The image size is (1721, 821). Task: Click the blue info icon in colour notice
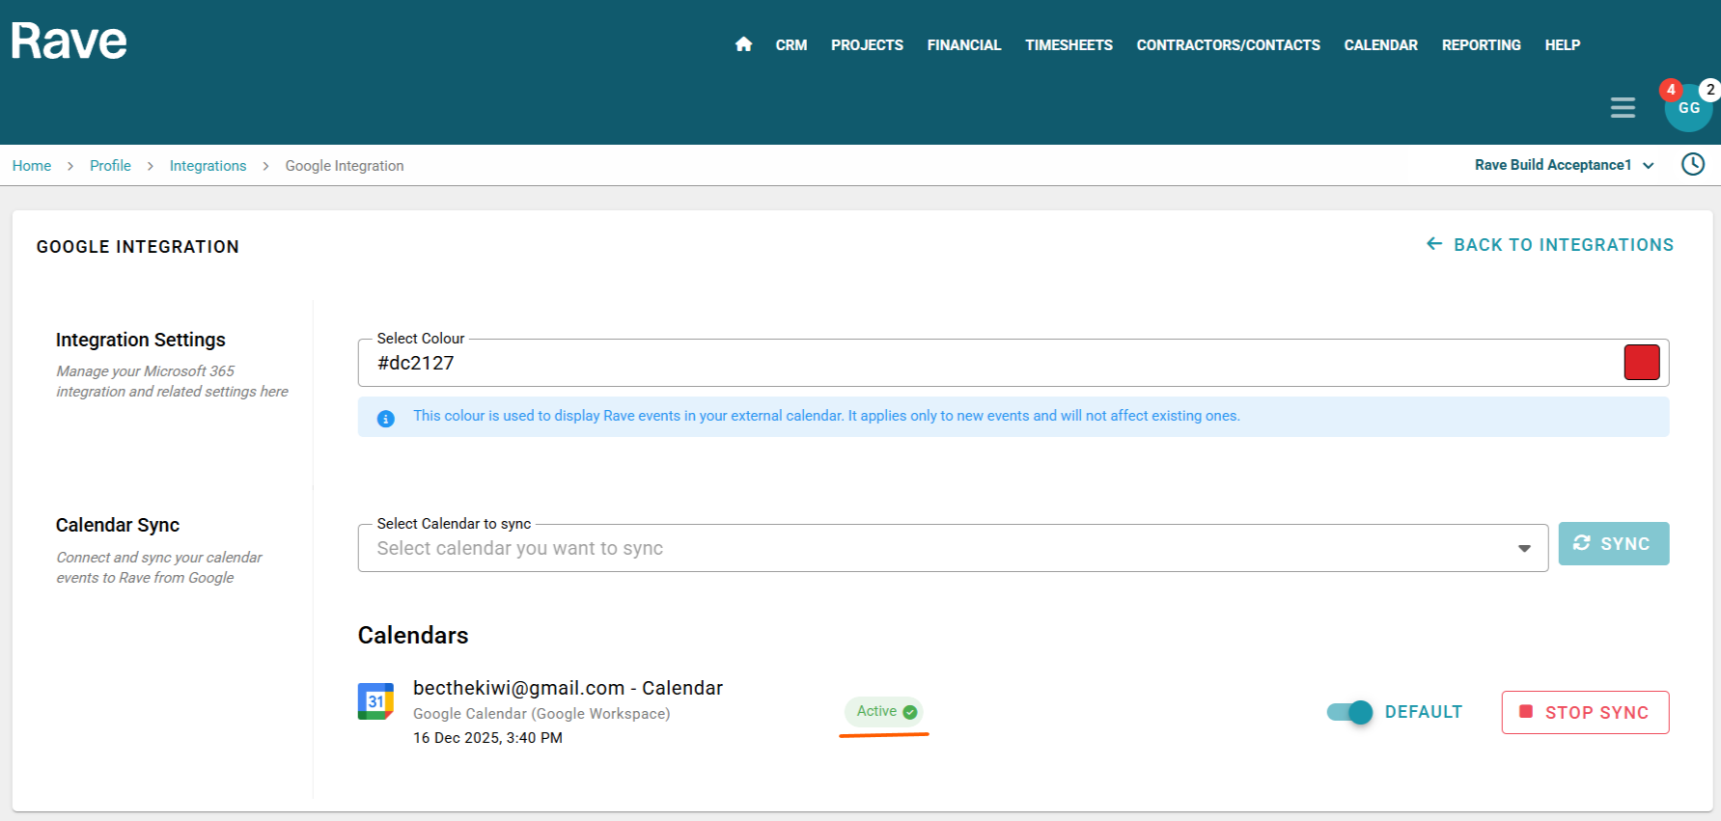(x=385, y=419)
